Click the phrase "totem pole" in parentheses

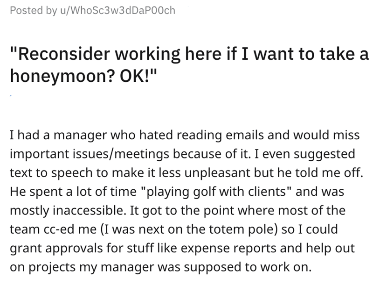pyautogui.click(x=243, y=229)
